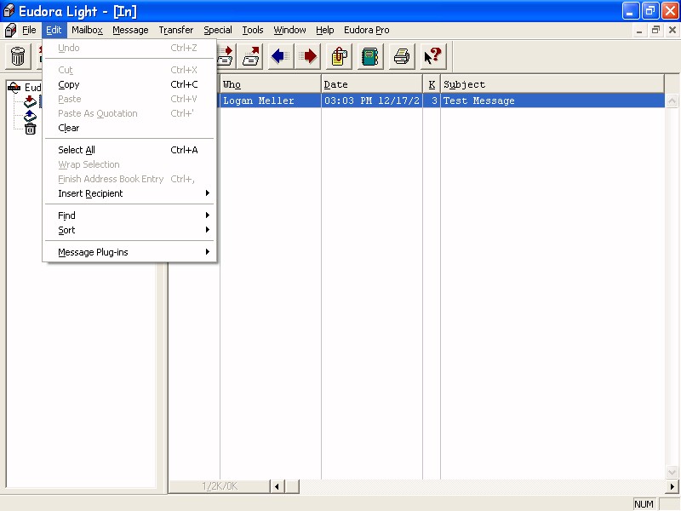
Task: Minimize the In mailbox child window
Action: click(639, 31)
